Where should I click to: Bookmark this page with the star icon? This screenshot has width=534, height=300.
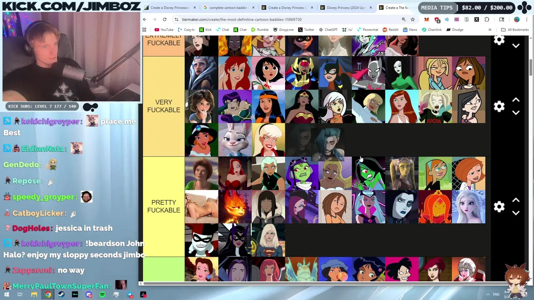[413, 20]
